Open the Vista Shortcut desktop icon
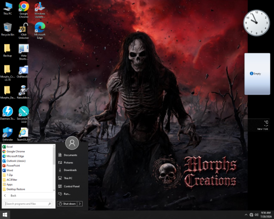274x219 pixels. [x=24, y=52]
